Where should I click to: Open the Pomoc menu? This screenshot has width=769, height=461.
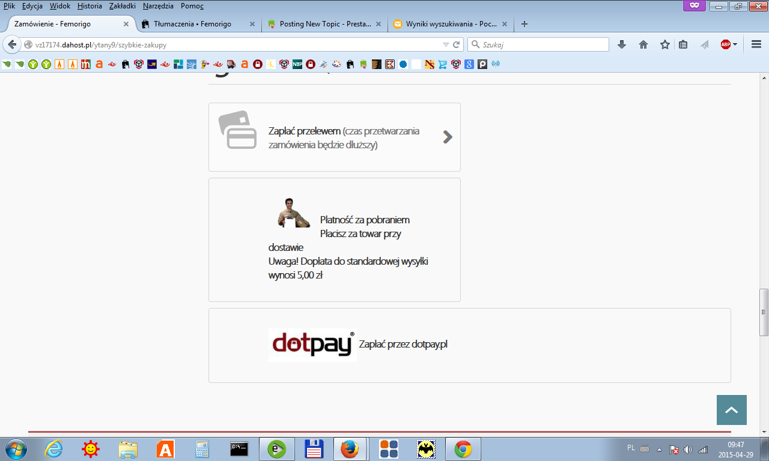[x=192, y=6]
